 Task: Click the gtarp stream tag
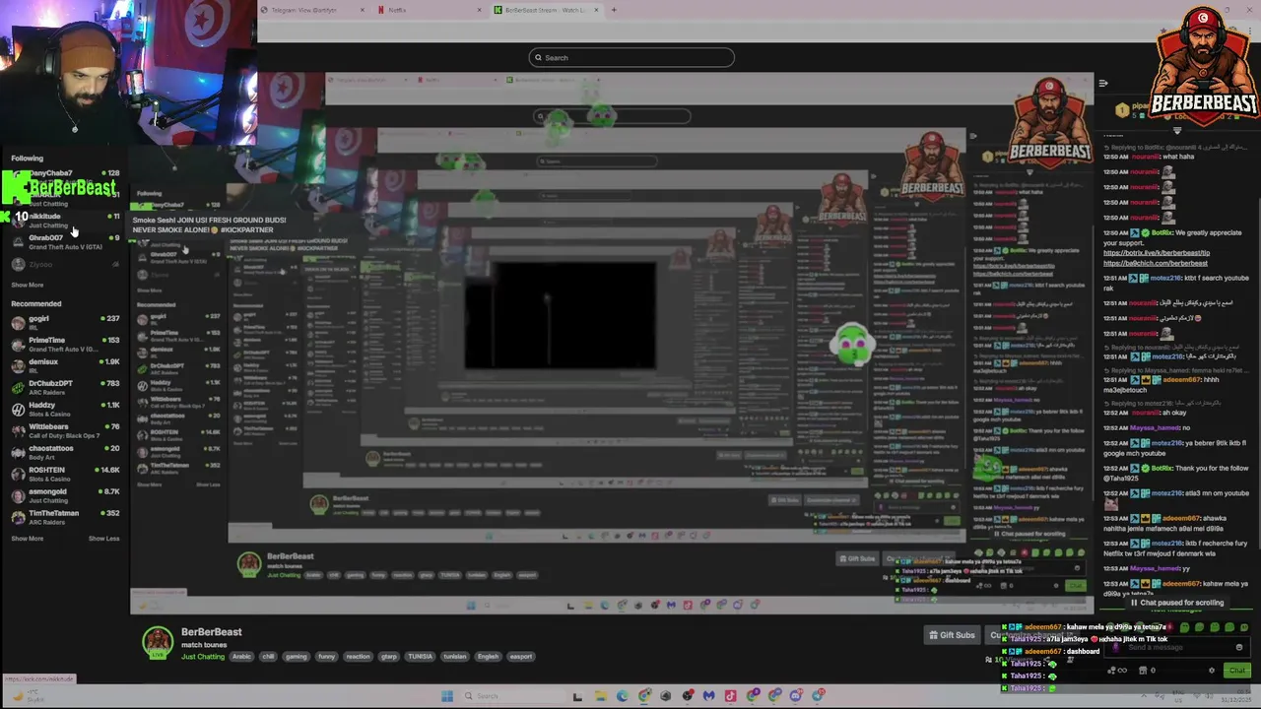coord(390,657)
